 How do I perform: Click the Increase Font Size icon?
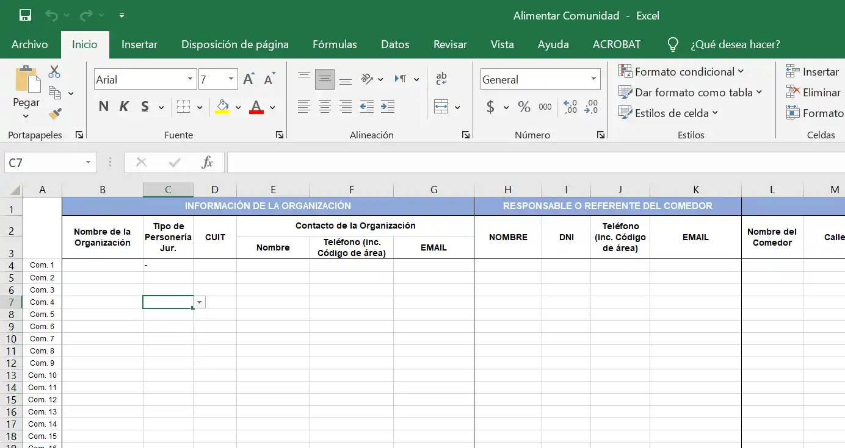pos(248,79)
